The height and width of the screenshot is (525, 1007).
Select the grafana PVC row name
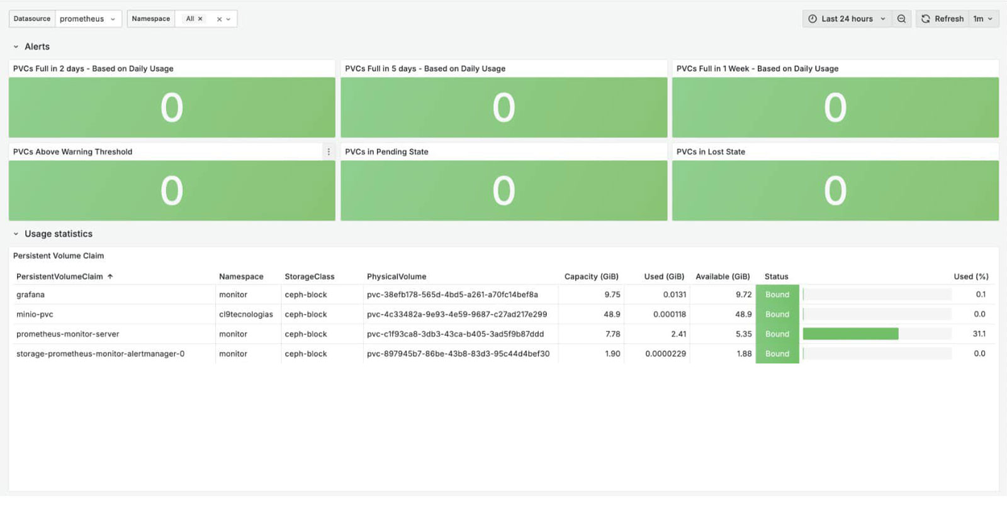point(30,295)
